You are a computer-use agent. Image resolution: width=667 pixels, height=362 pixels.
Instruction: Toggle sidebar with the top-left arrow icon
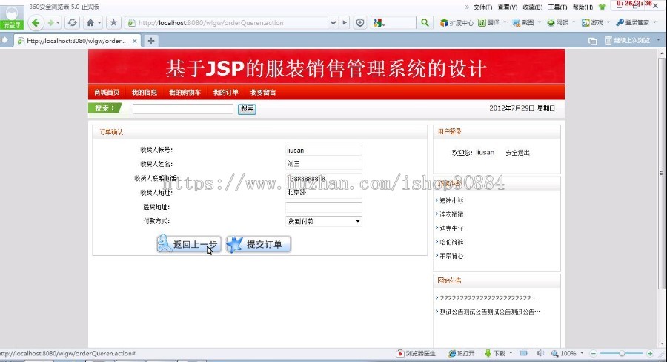(x=4, y=40)
